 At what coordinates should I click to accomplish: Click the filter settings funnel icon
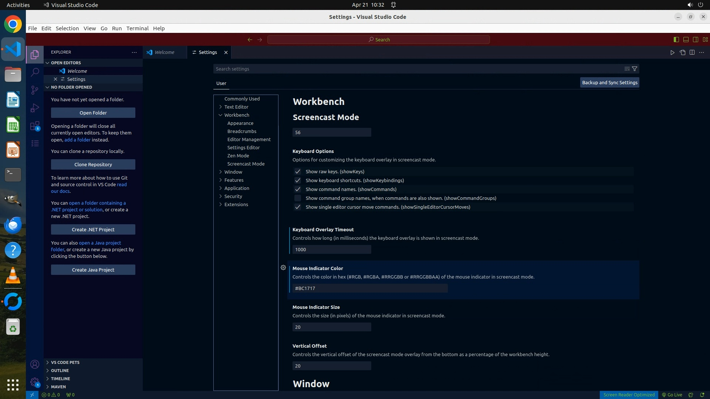click(635, 69)
